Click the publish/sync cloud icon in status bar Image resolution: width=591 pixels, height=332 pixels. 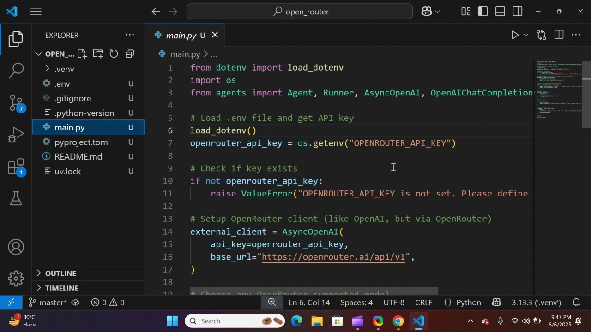pos(75,302)
